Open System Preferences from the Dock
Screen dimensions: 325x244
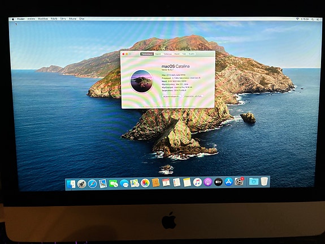[239, 182]
